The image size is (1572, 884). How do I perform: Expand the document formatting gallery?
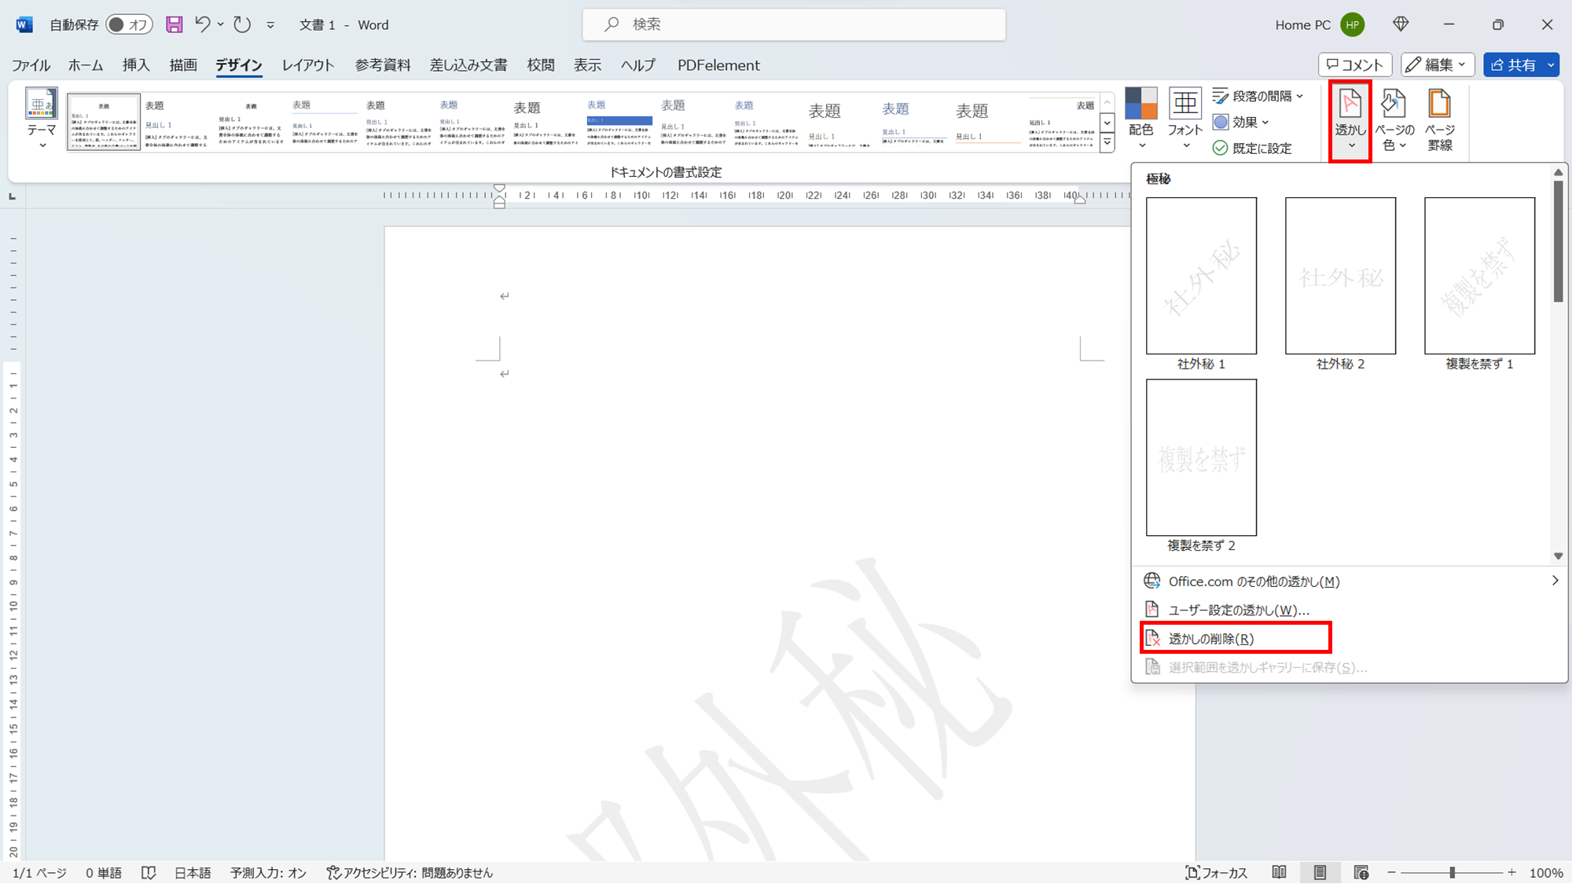pyautogui.click(x=1107, y=143)
